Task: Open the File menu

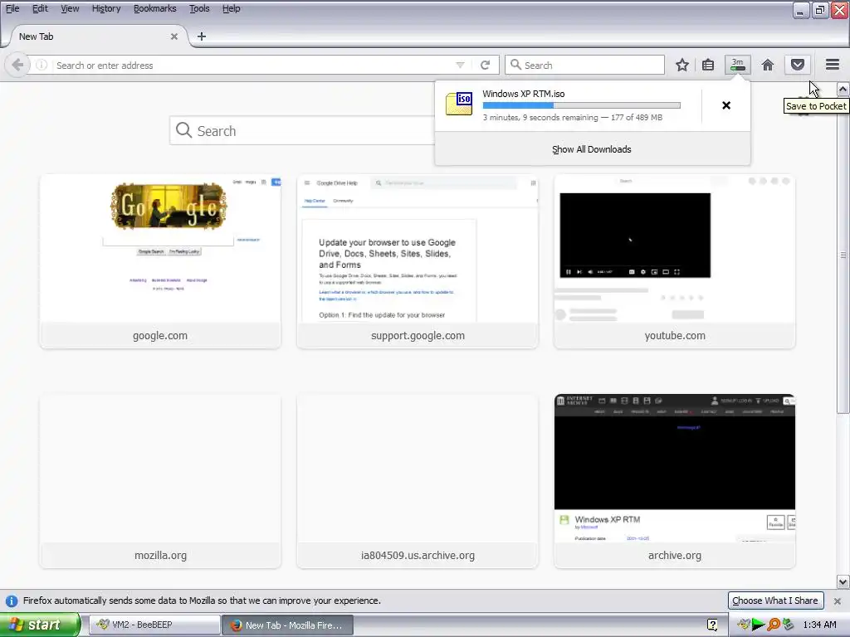Action: pos(12,8)
